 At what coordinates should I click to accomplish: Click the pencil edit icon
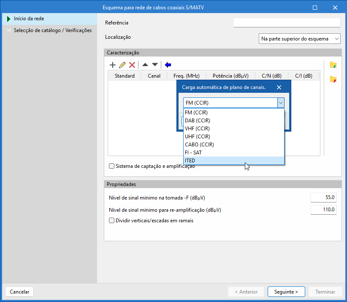[x=122, y=65]
